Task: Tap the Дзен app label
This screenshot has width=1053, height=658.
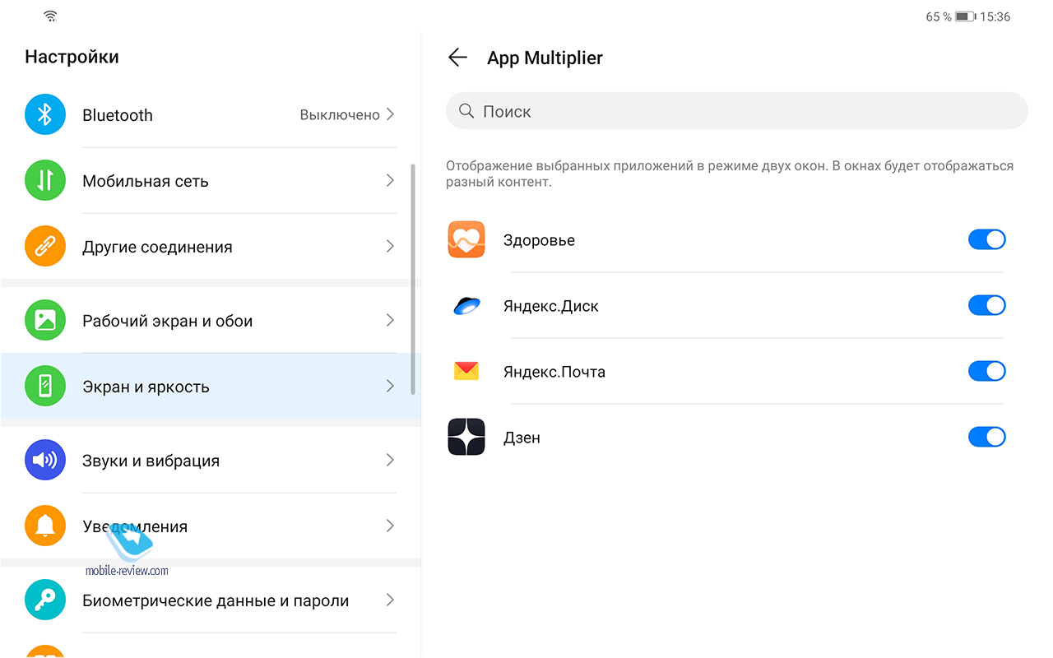Action: (x=522, y=438)
